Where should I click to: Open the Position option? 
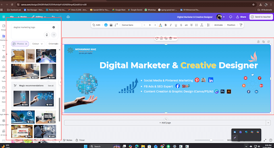[x=231, y=25]
